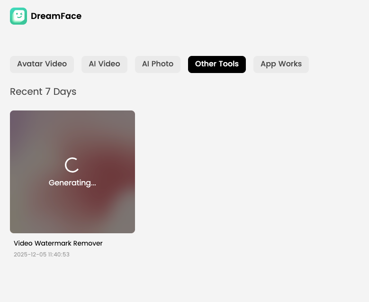This screenshot has height=302, width=369.
Task: View works under App Works
Action: point(281,64)
